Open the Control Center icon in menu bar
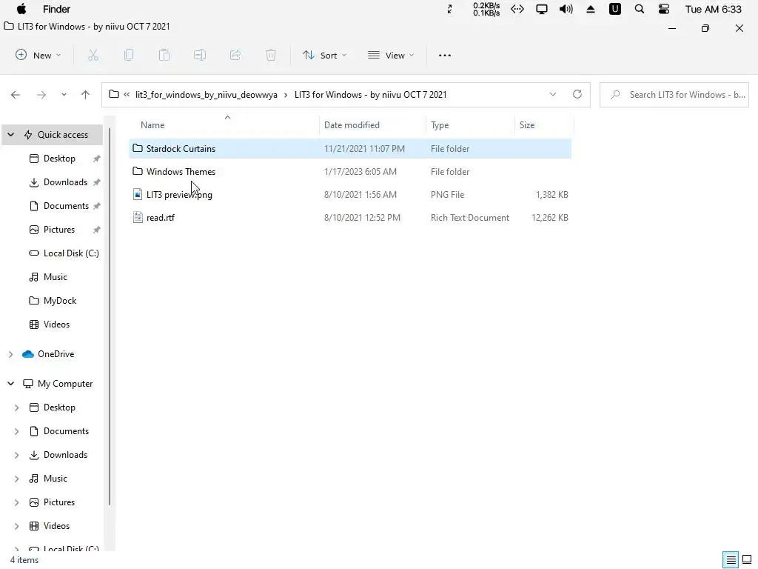Viewport: 758px width, 569px height. tap(664, 9)
